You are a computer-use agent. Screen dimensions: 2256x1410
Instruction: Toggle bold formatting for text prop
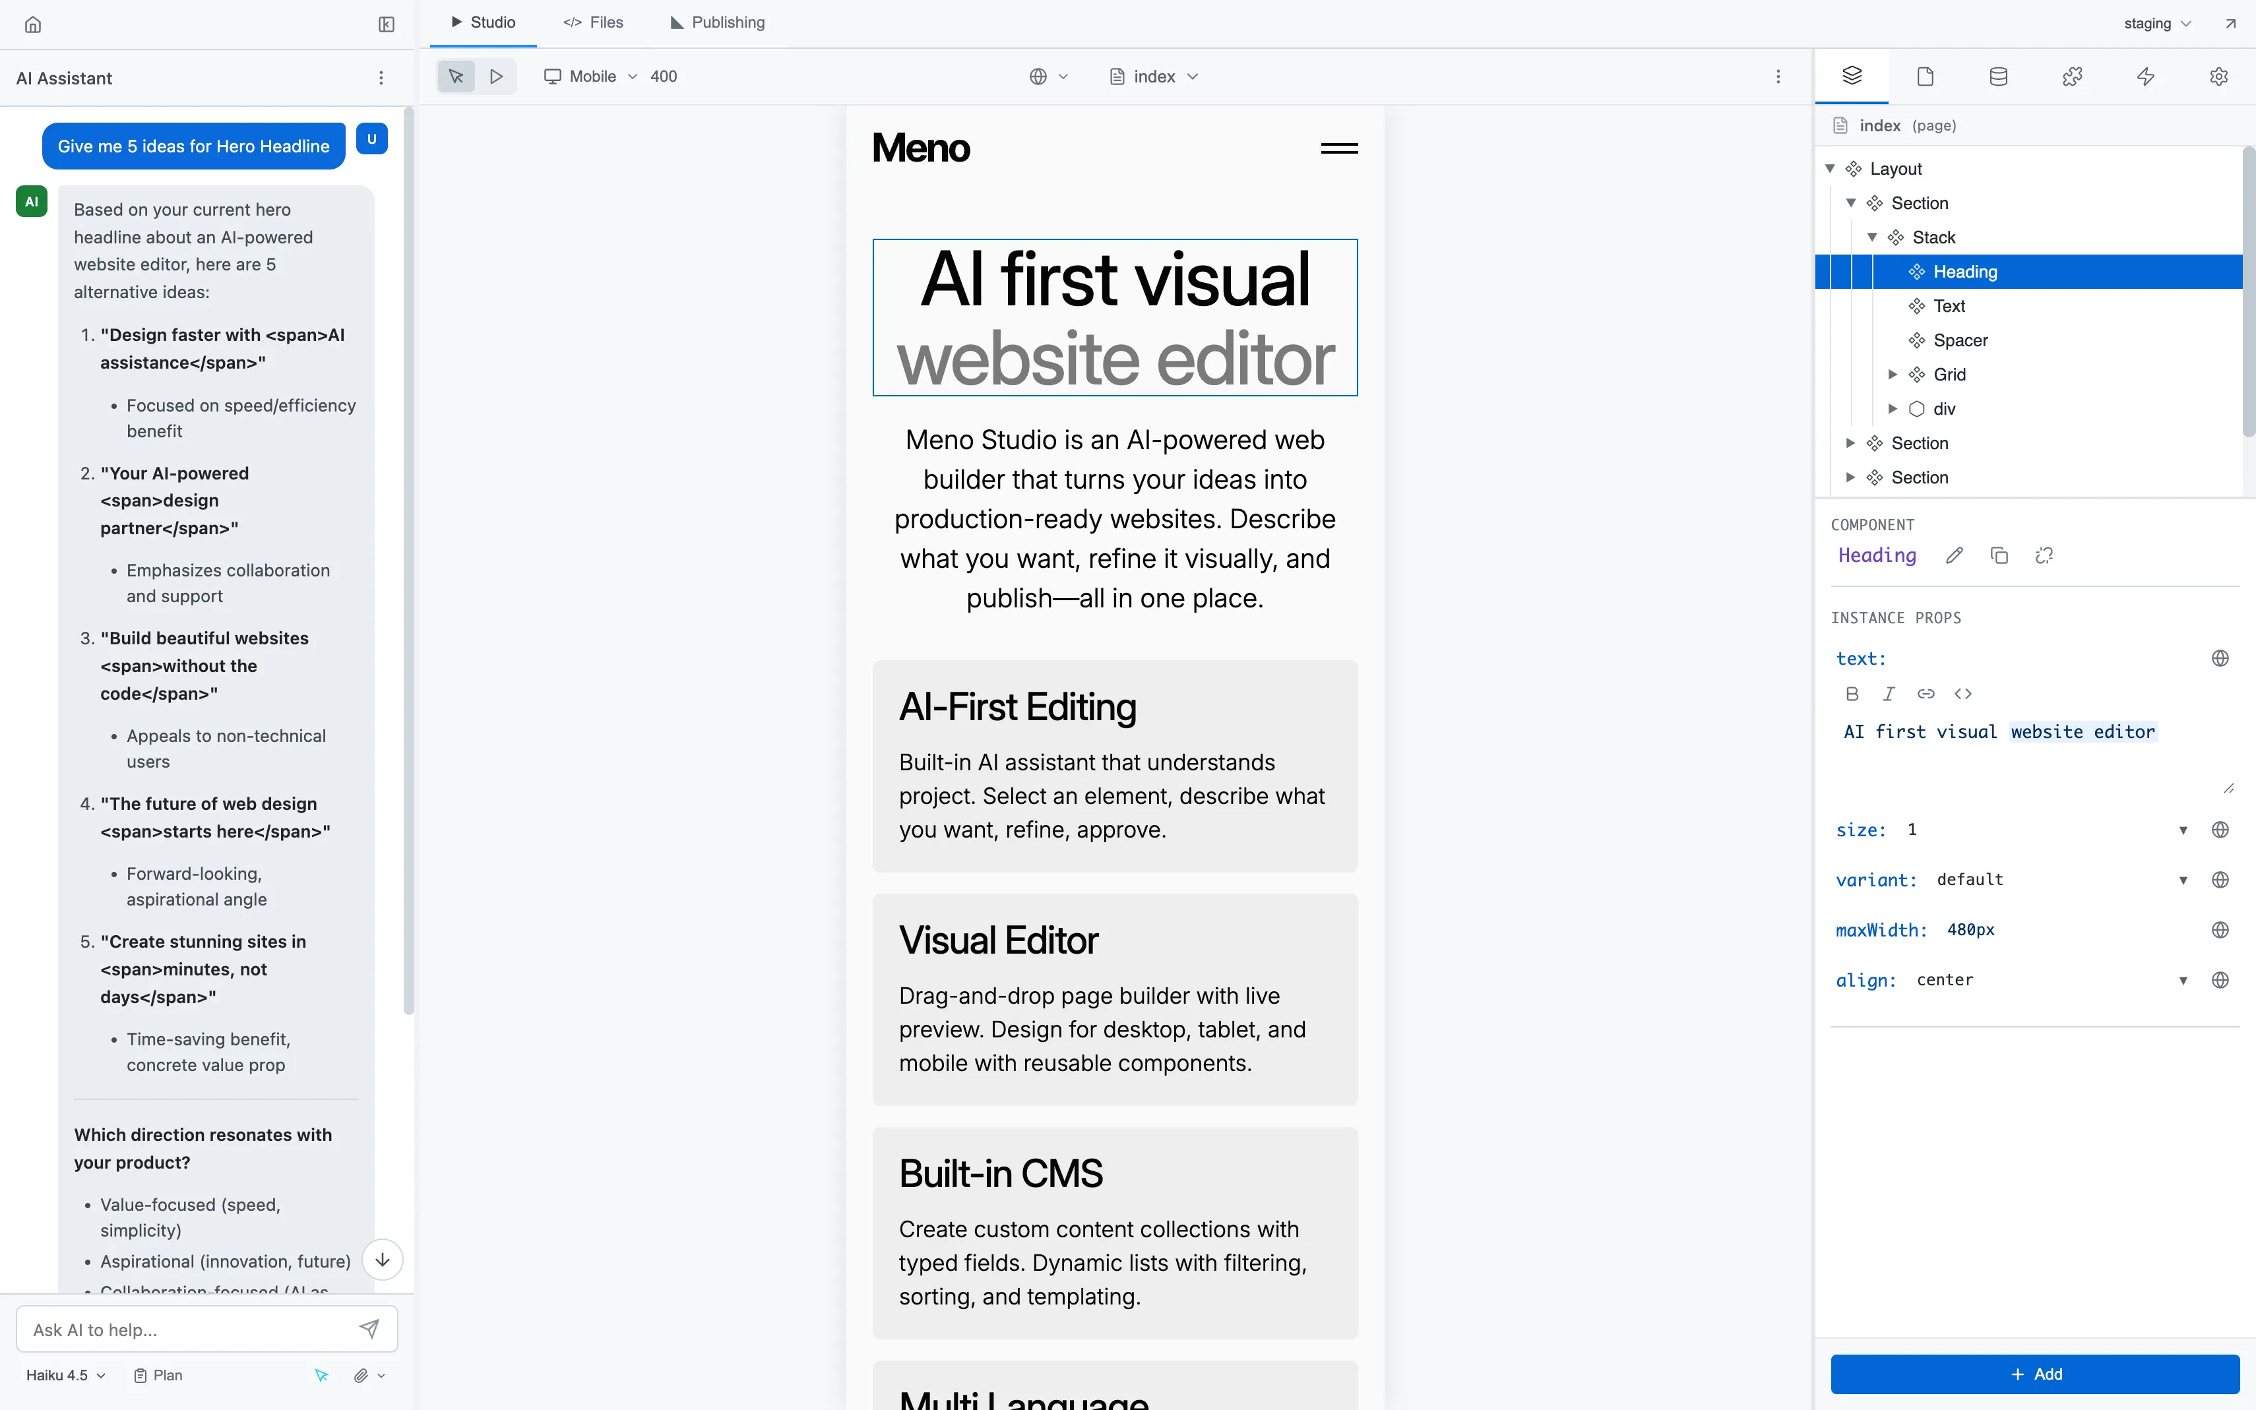(1852, 694)
